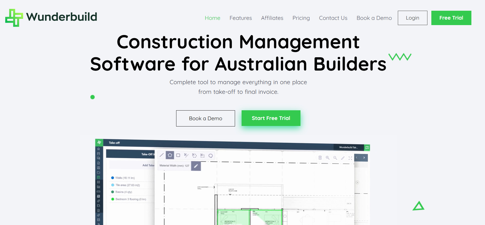485x225 pixels.
Task: Go to the Features page
Action: coord(241,18)
